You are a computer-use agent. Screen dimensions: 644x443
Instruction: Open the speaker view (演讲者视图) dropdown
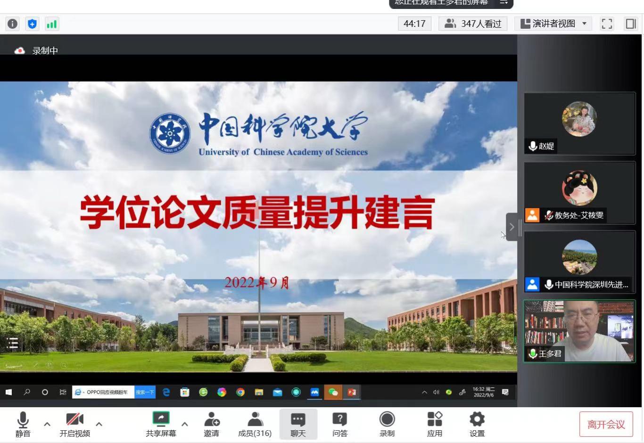tap(553, 24)
